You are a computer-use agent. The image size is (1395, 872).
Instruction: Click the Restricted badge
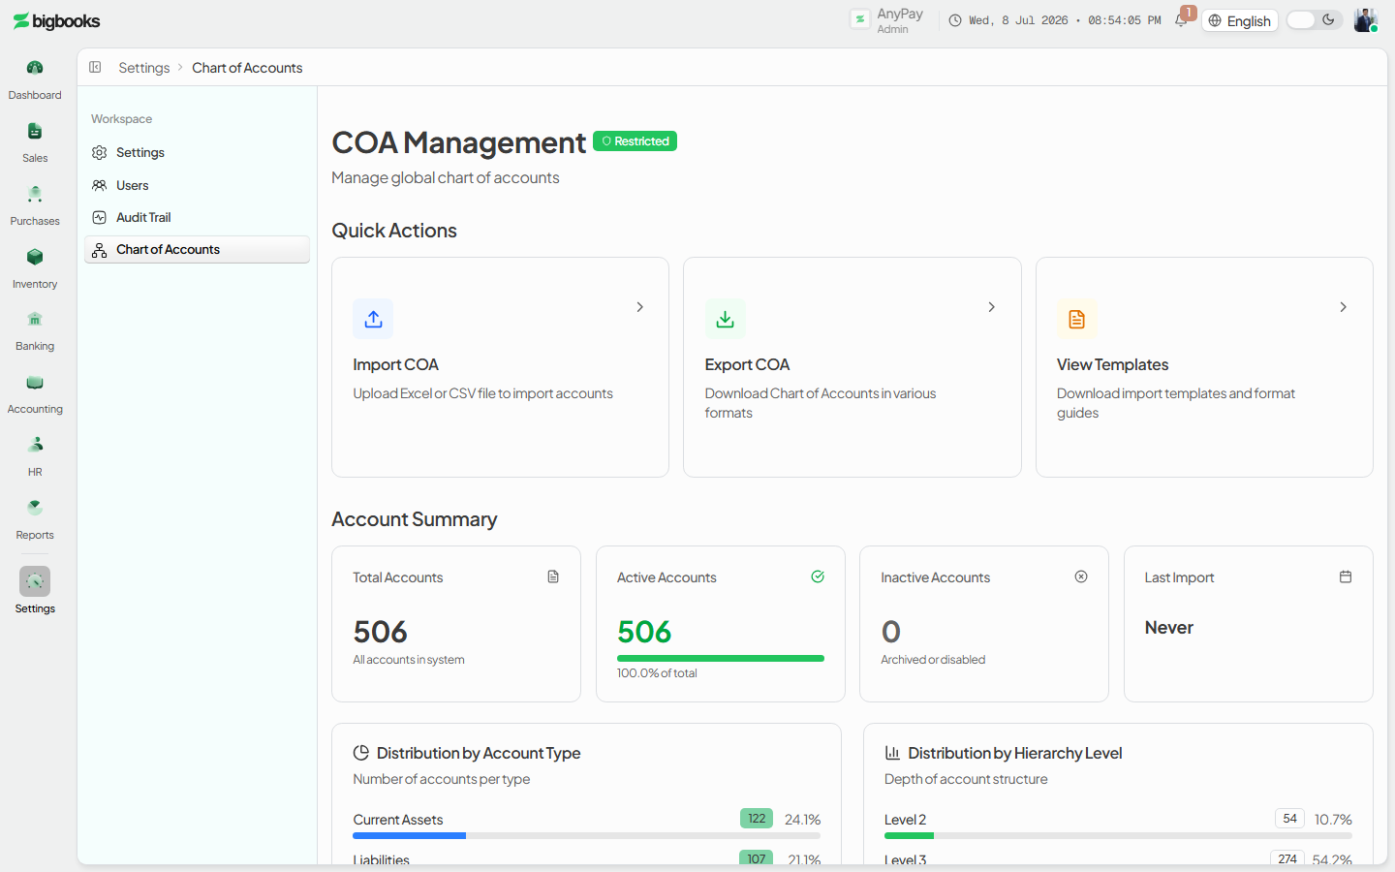(x=635, y=141)
